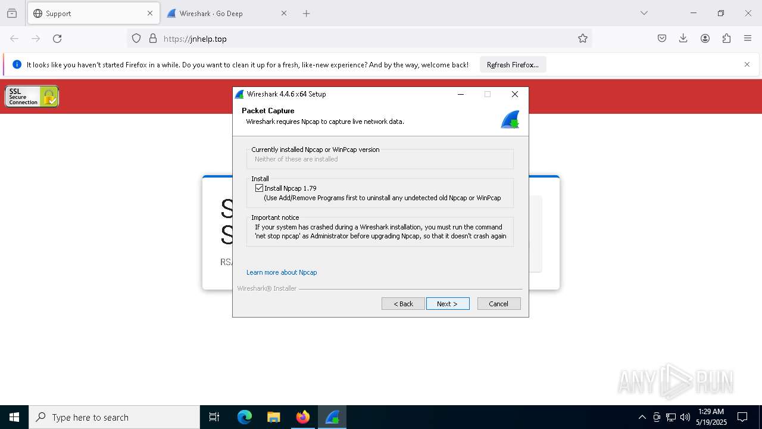Click the SSL Secure Connection badge
This screenshot has height=429, width=762.
click(x=32, y=97)
